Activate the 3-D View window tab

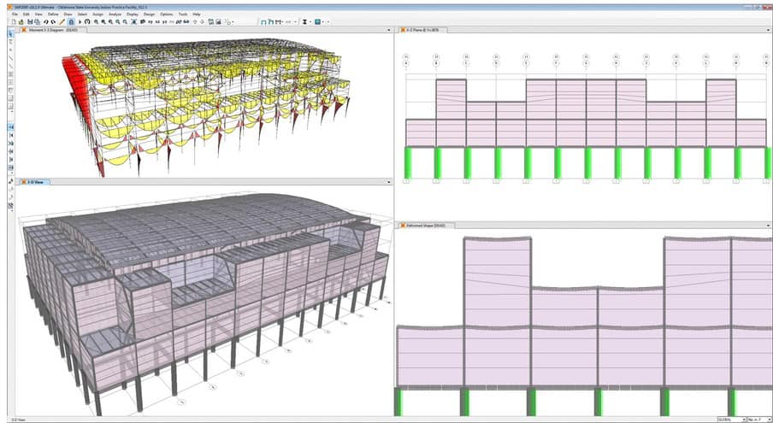[34, 182]
